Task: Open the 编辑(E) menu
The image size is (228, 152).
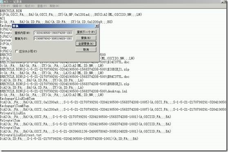Action: click(17, 6)
